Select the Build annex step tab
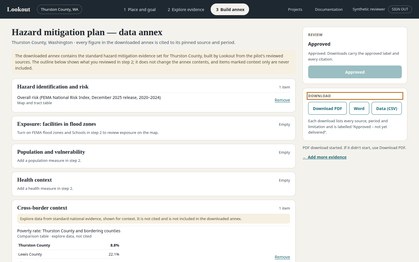This screenshot has width=419, height=262. (x=230, y=9)
